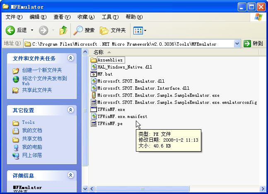The image size is (268, 194).
Task: Go to Tools folder link
Action: (x=28, y=122)
